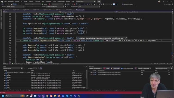Switch to the Ausgabe tab
The image size is (174, 98).
point(117,90)
